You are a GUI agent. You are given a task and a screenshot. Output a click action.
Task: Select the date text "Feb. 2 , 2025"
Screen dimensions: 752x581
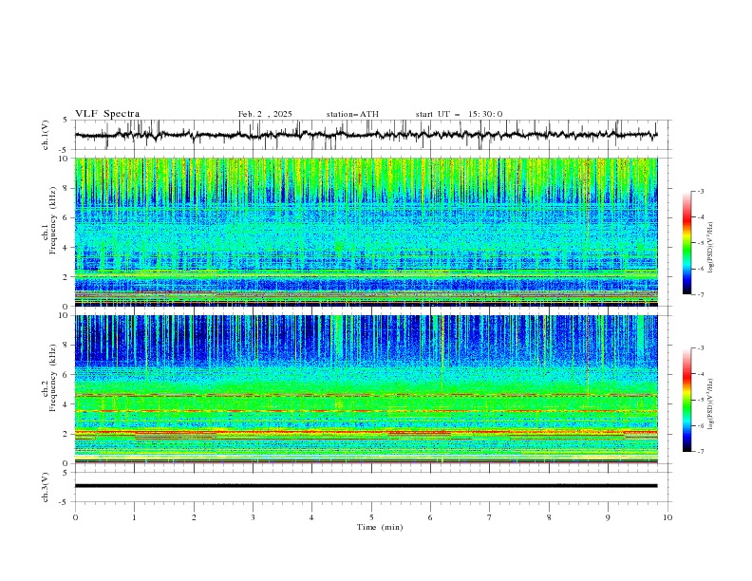pyautogui.click(x=265, y=114)
